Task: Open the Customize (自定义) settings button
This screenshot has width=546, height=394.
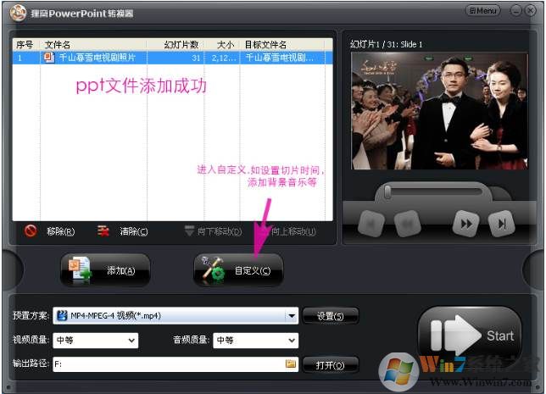Action: point(238,270)
